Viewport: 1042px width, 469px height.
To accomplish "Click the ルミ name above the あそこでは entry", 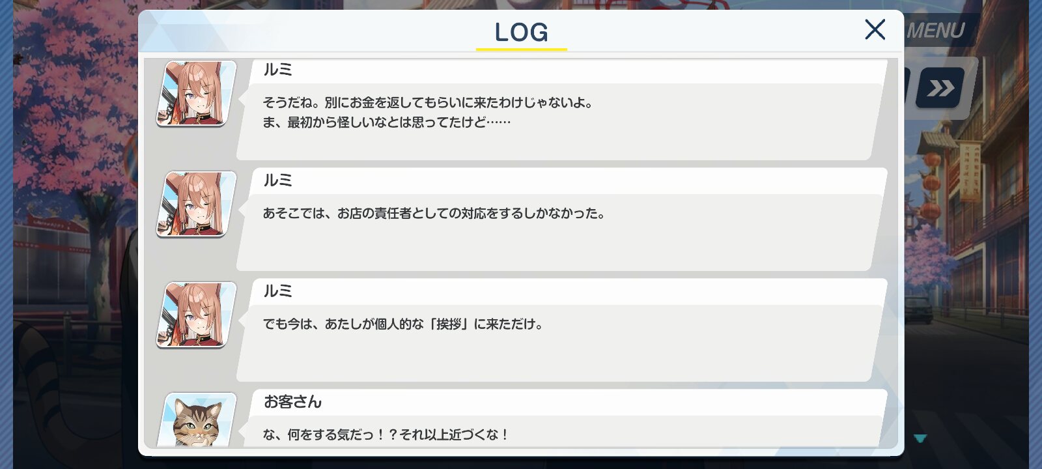I will click(x=277, y=180).
